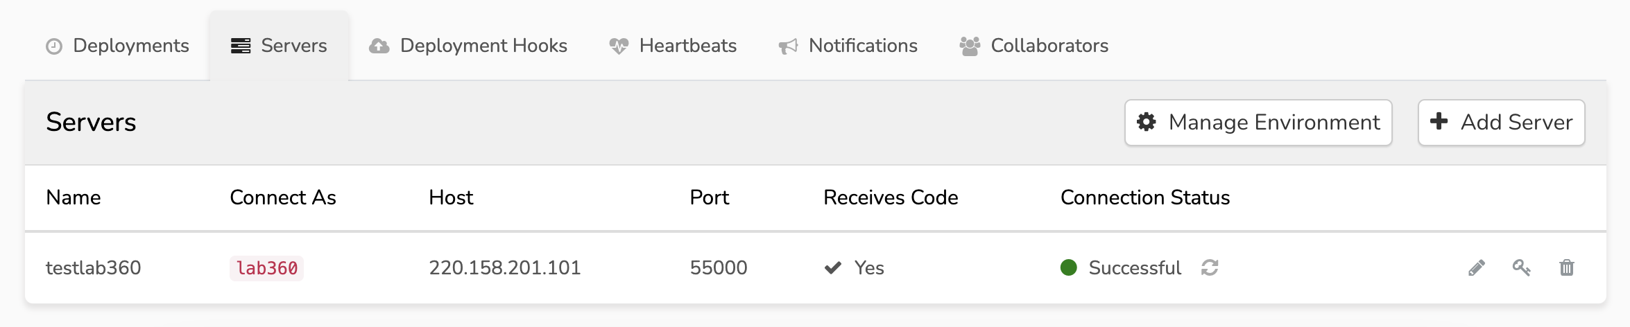Go to the Heartbeats tab

click(673, 46)
